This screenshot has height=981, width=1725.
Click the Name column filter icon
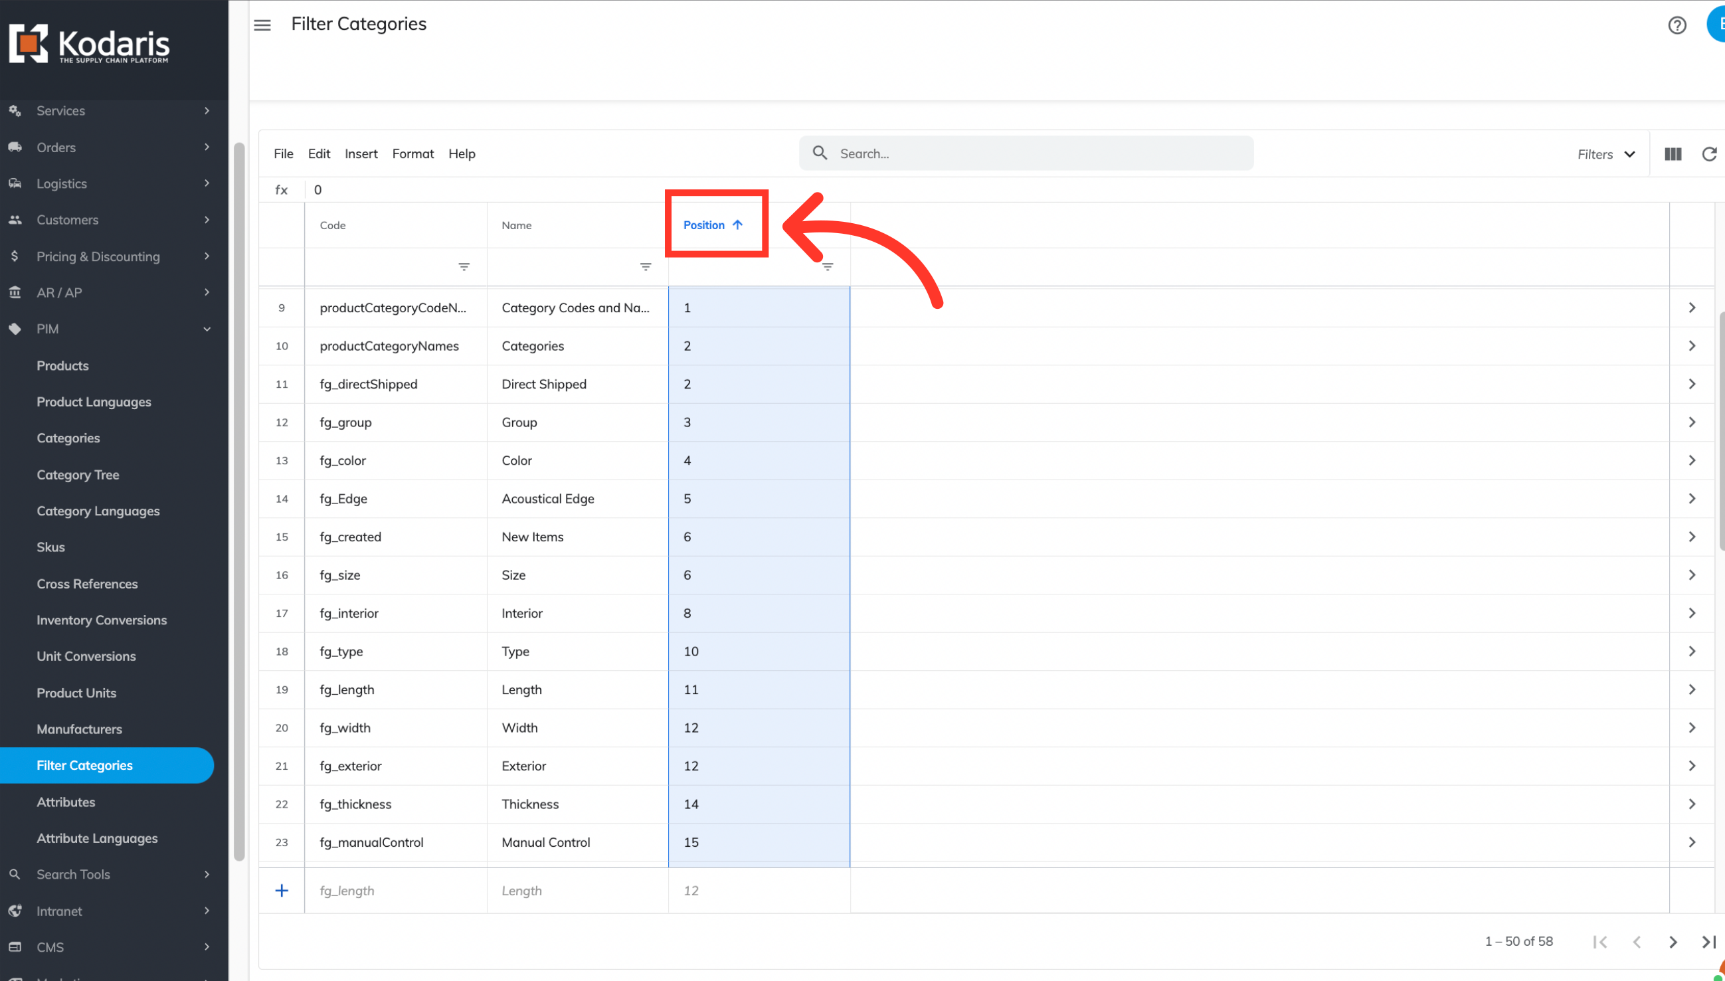tap(645, 267)
